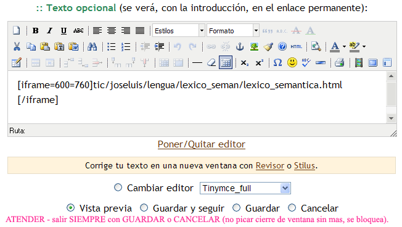Insert special character Omega icon

point(277,62)
